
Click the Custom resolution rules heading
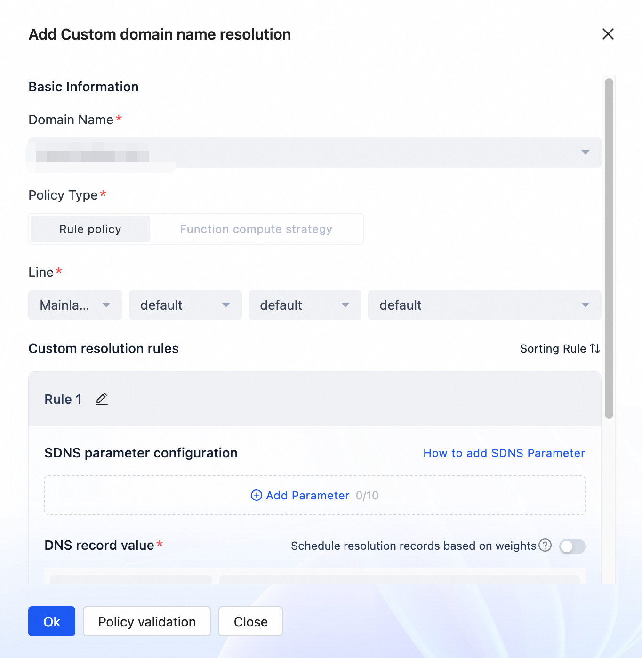click(x=104, y=348)
